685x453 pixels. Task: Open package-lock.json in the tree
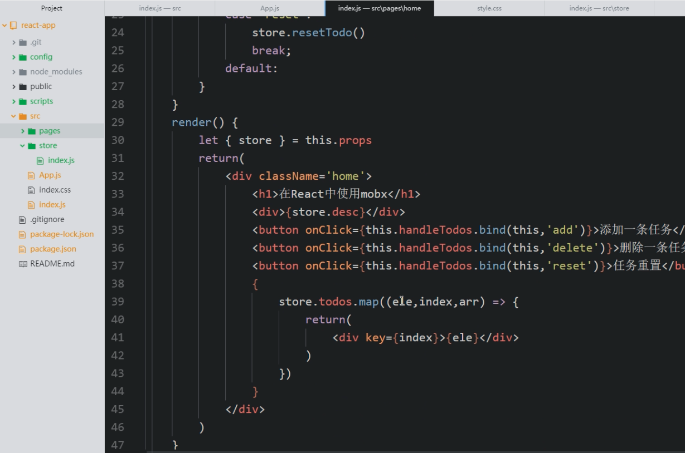tap(62, 234)
